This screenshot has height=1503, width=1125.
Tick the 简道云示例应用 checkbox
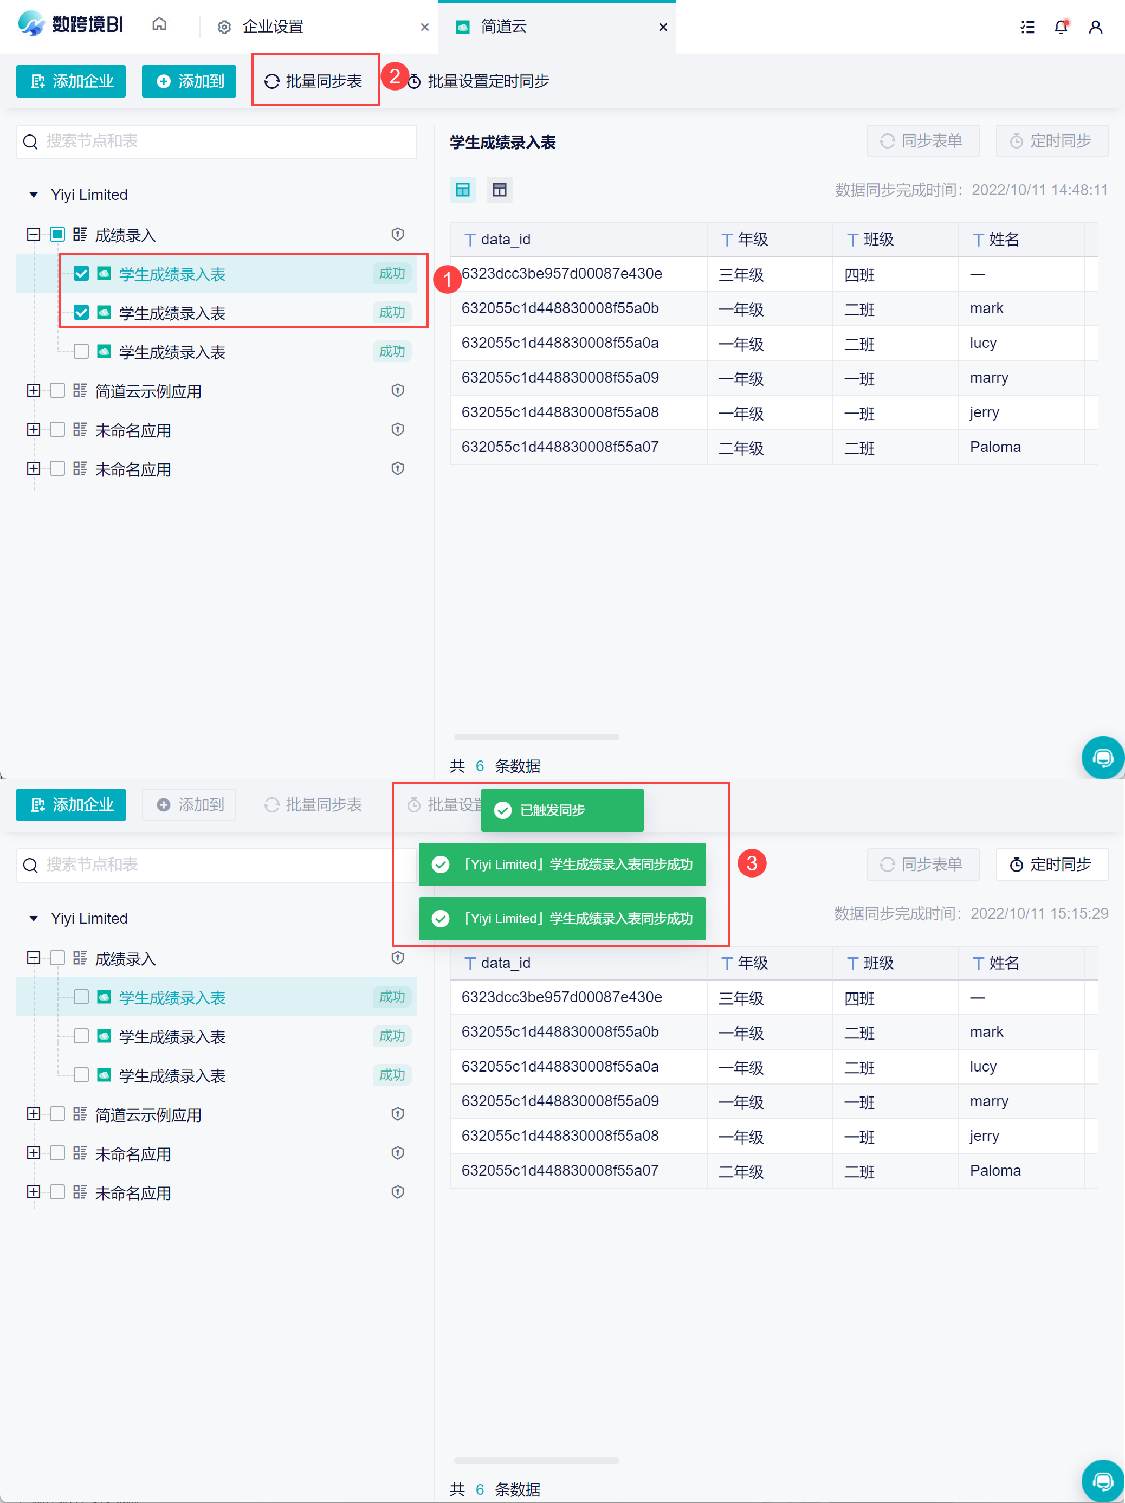[x=58, y=391]
